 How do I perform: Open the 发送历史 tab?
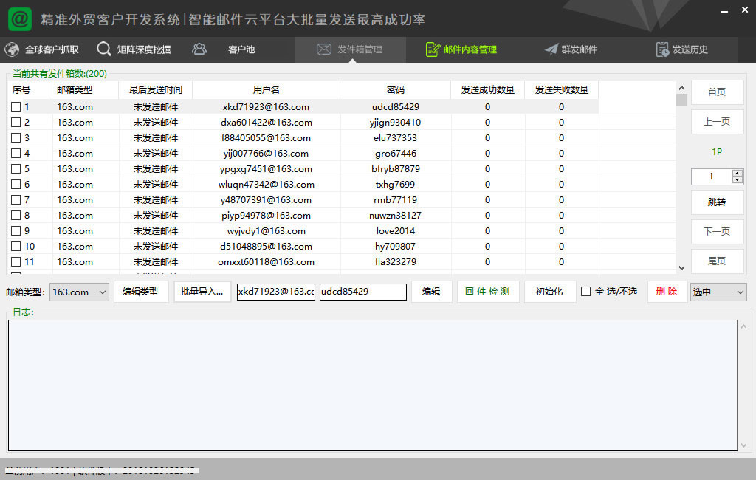(x=690, y=49)
